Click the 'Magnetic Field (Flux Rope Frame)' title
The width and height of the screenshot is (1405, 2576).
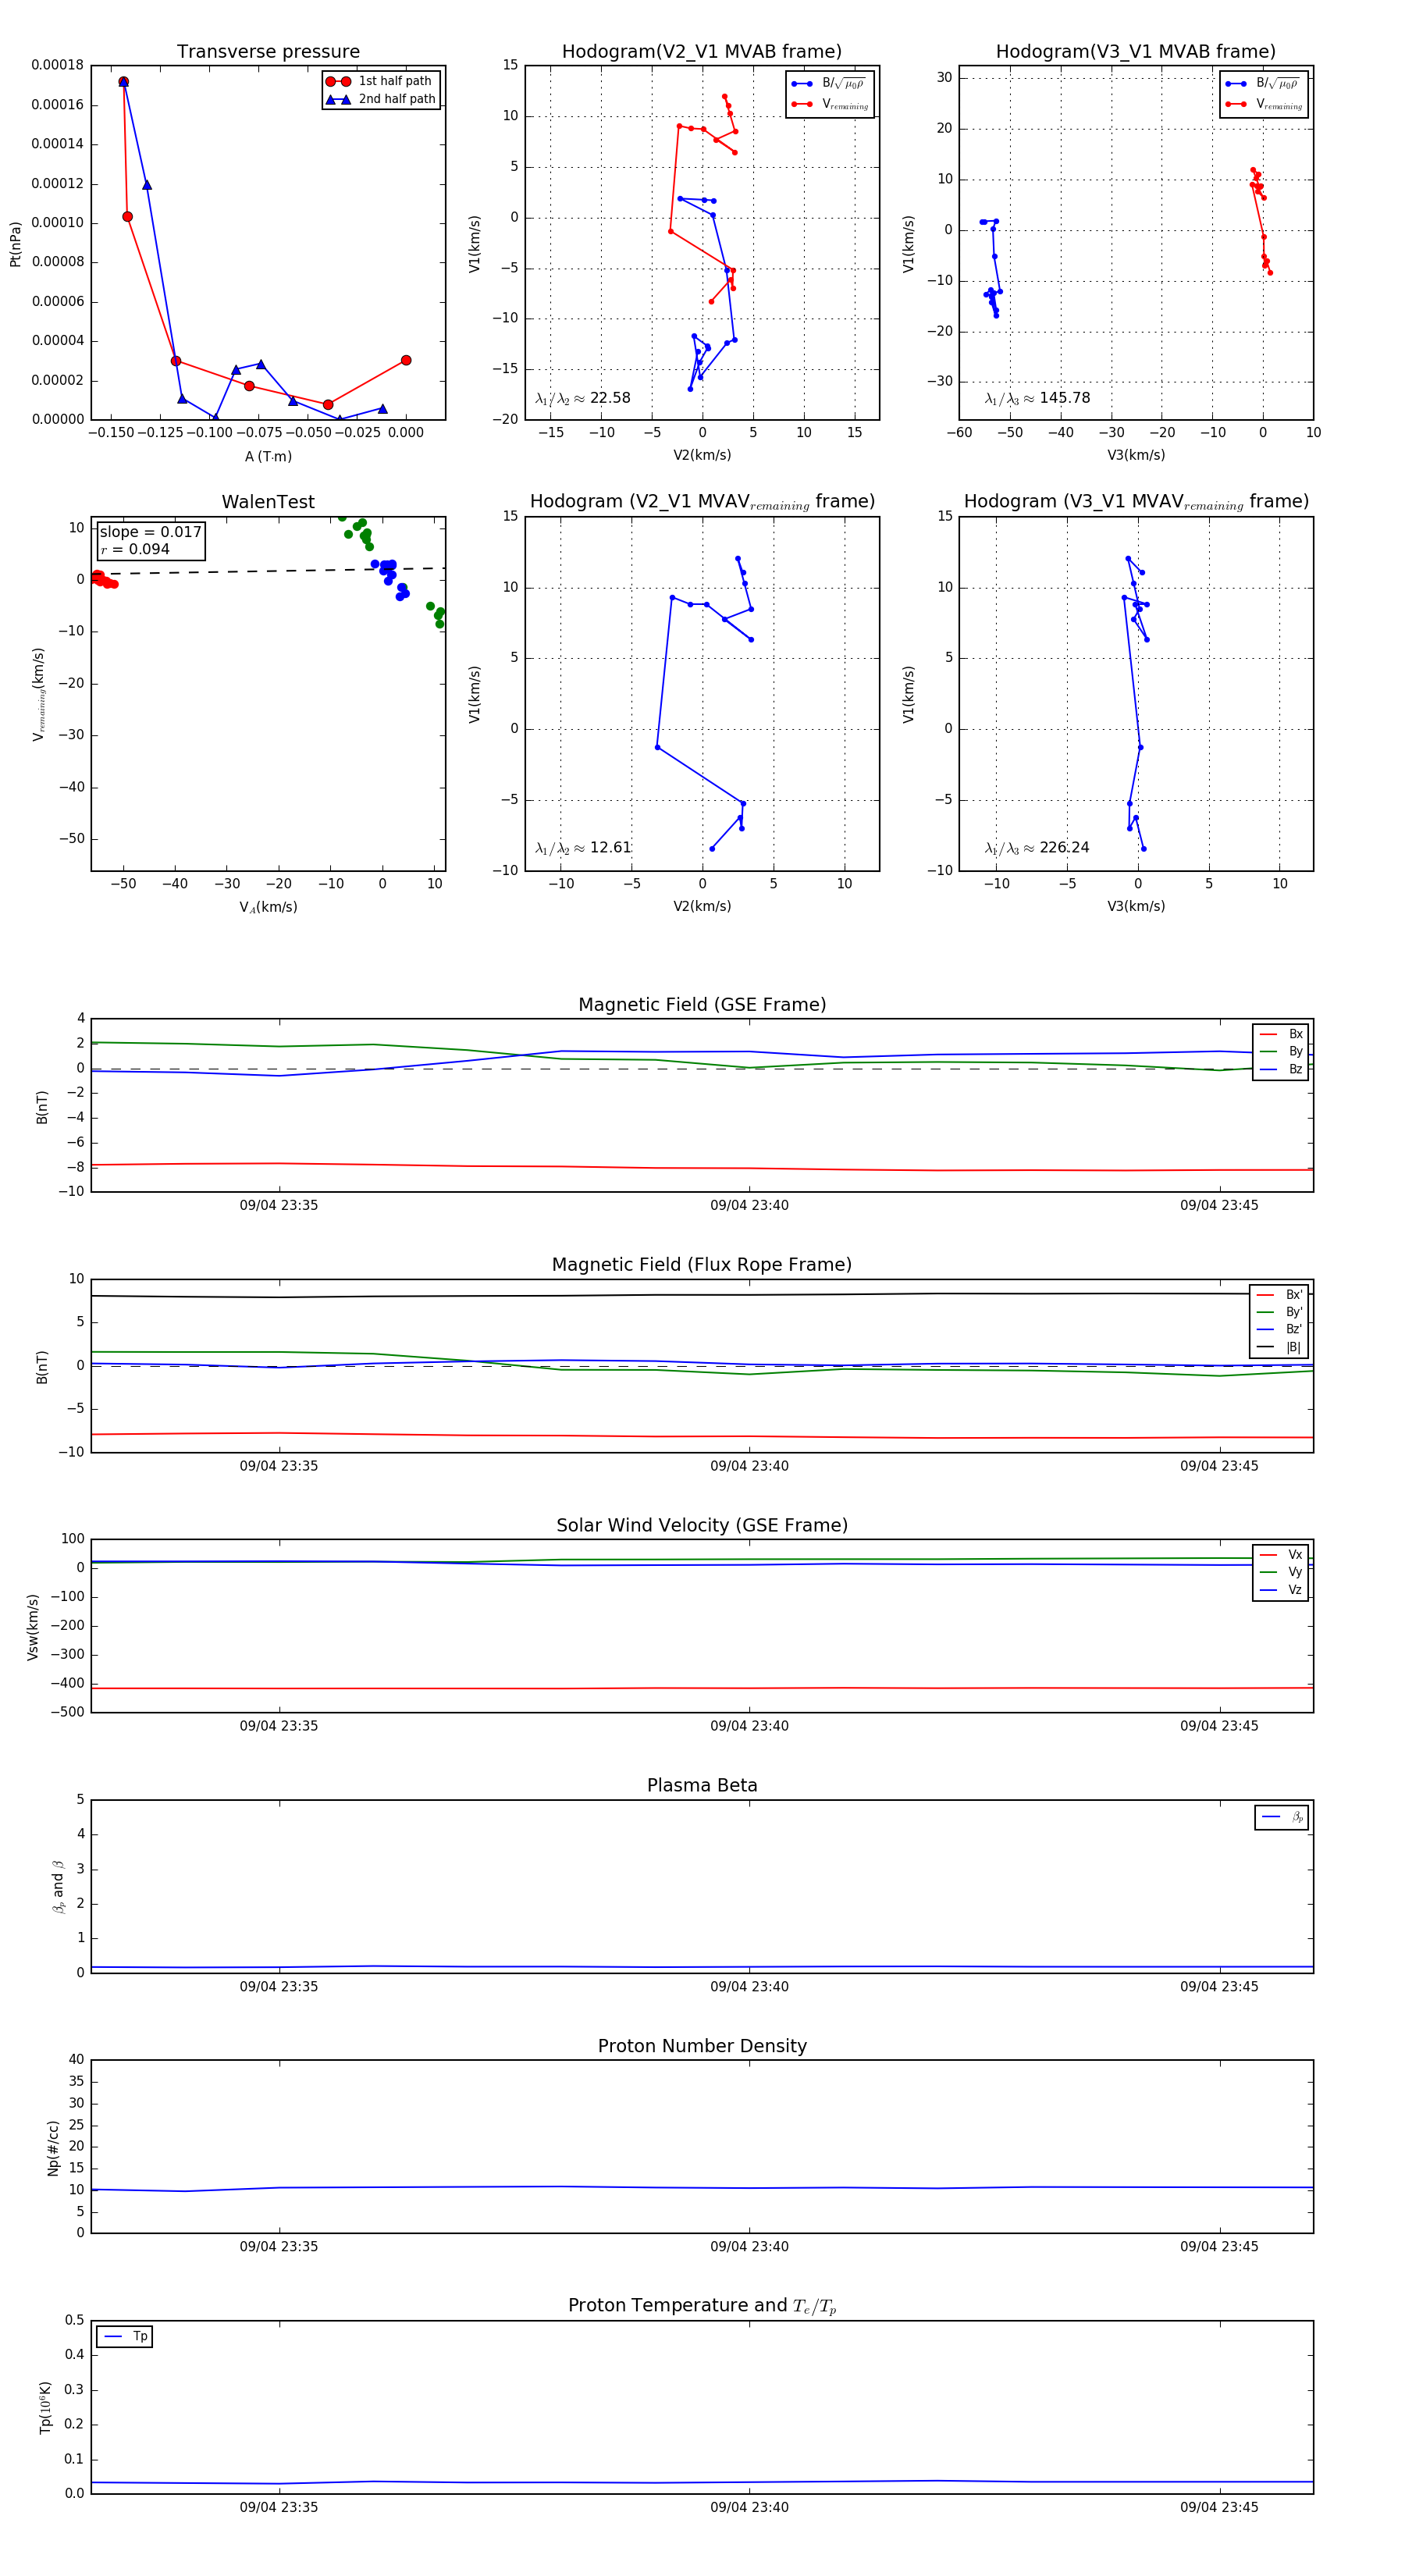pyautogui.click(x=702, y=1265)
